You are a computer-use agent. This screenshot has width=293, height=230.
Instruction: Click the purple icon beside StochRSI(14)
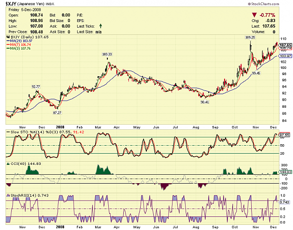click(8, 195)
